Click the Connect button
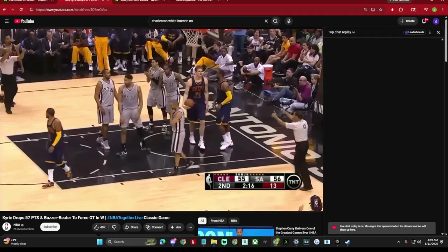Screen dimensions: 448x252 coord(154,227)
